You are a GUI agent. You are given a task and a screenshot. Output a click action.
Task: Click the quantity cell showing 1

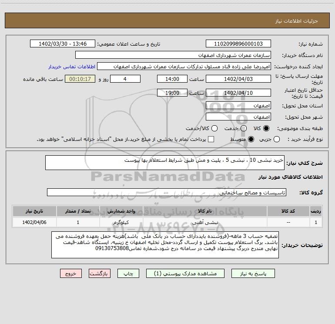pos(78,222)
